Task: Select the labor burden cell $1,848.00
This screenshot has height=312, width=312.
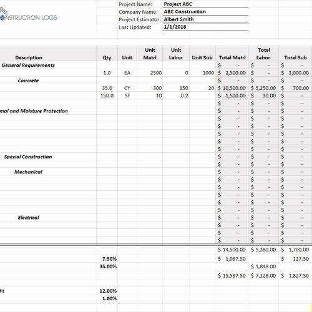Action: click(x=263, y=266)
